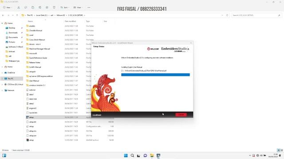Click the installer blue progress bar

[x=155, y=75]
